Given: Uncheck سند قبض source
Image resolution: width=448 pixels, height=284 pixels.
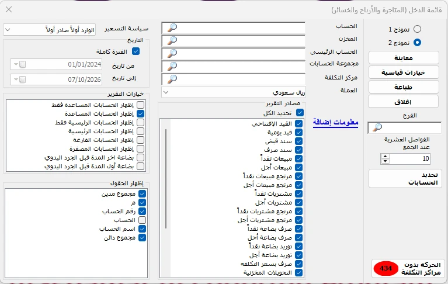Looking at the screenshot, I should tap(299, 141).
